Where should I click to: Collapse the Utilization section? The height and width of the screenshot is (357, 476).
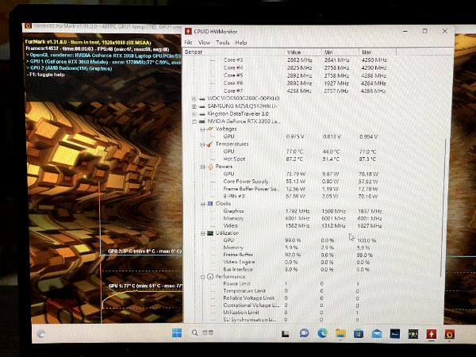pos(202,233)
